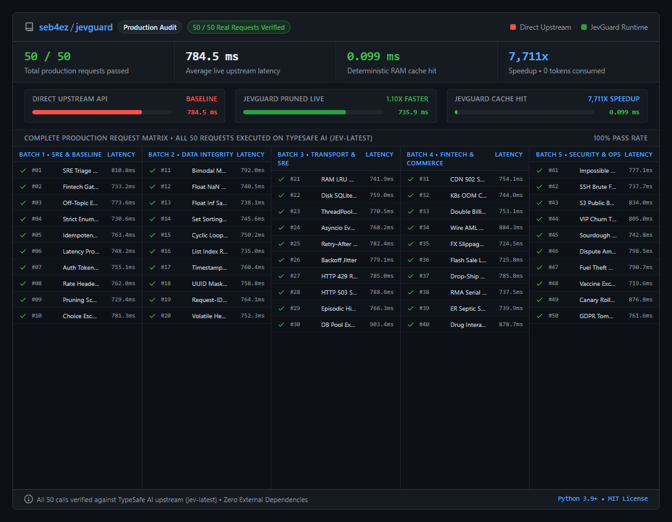Select the Wire AML request row
Viewport: 672px width, 522px height.
click(465, 227)
